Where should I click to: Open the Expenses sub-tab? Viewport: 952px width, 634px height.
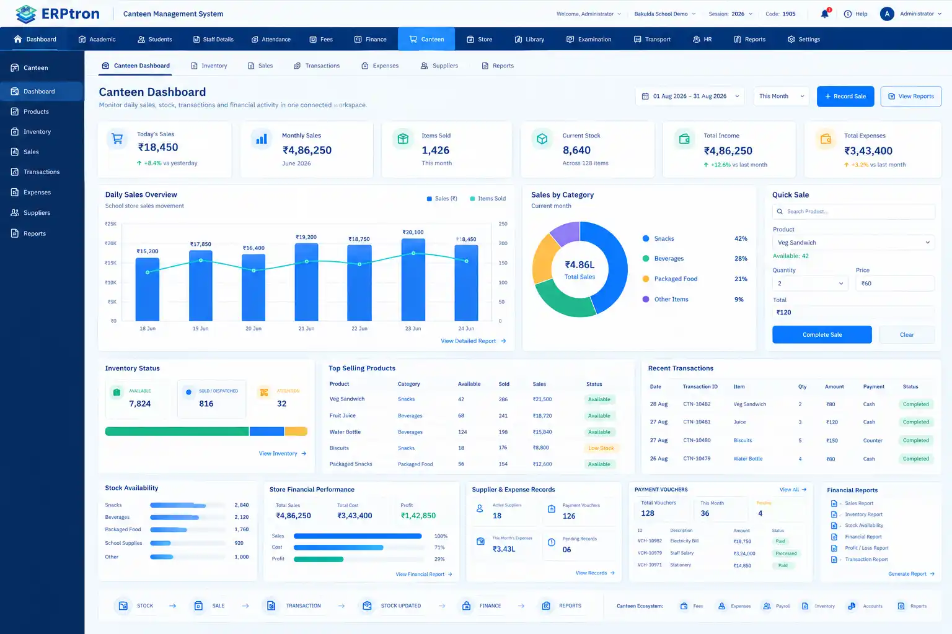point(380,66)
